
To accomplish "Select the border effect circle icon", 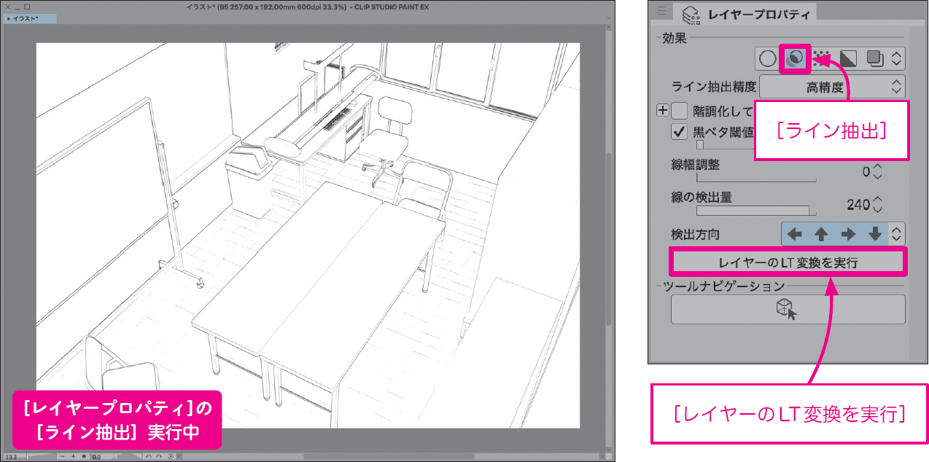I will click(767, 58).
